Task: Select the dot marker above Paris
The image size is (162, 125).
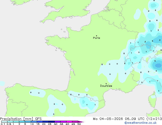Action: (97, 36)
